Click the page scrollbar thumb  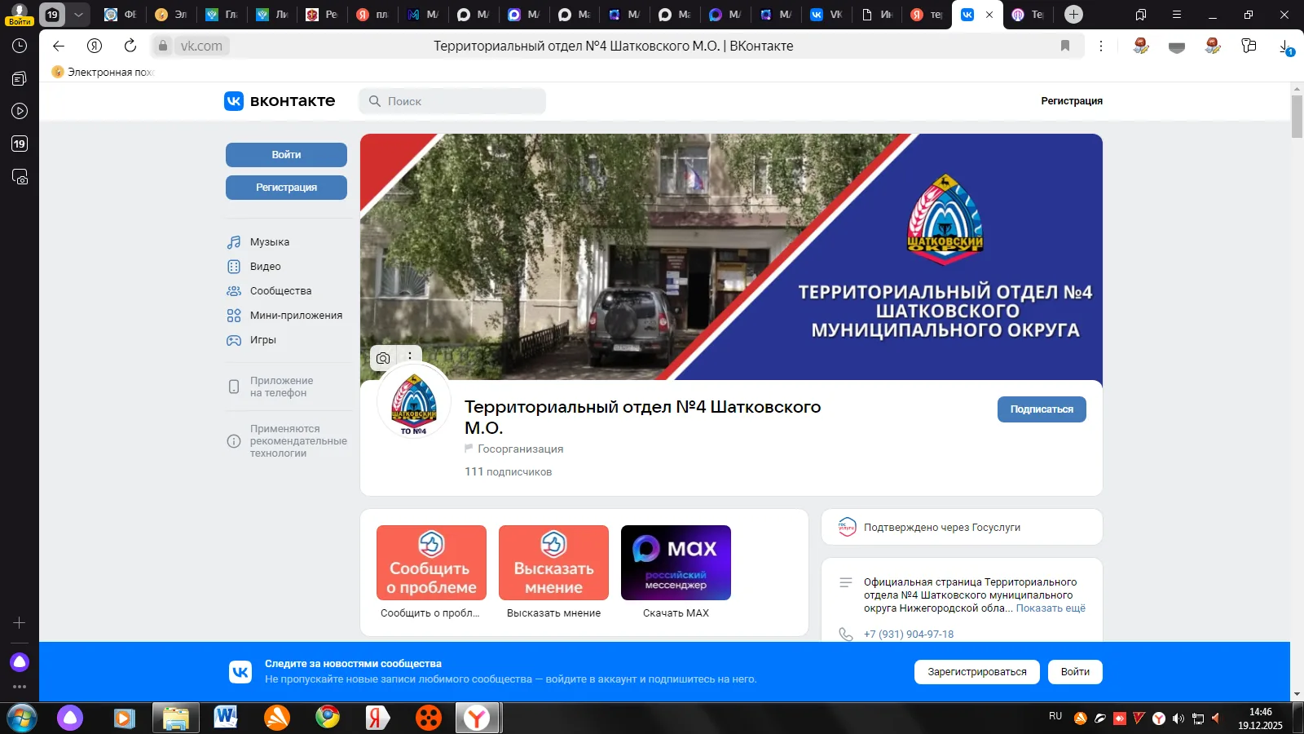(x=1297, y=117)
